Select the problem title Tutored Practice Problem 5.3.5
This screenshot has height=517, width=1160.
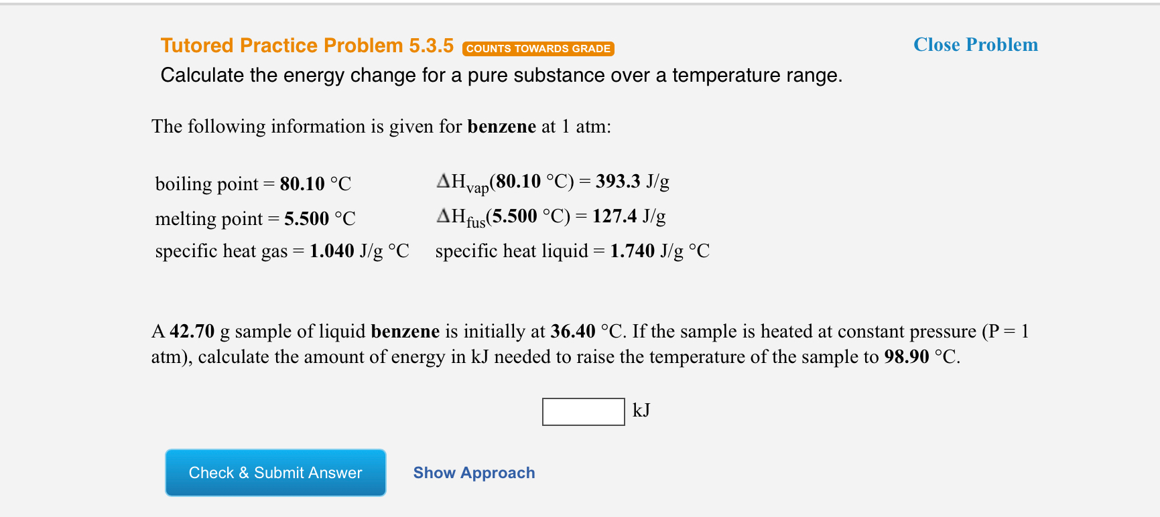[306, 45]
